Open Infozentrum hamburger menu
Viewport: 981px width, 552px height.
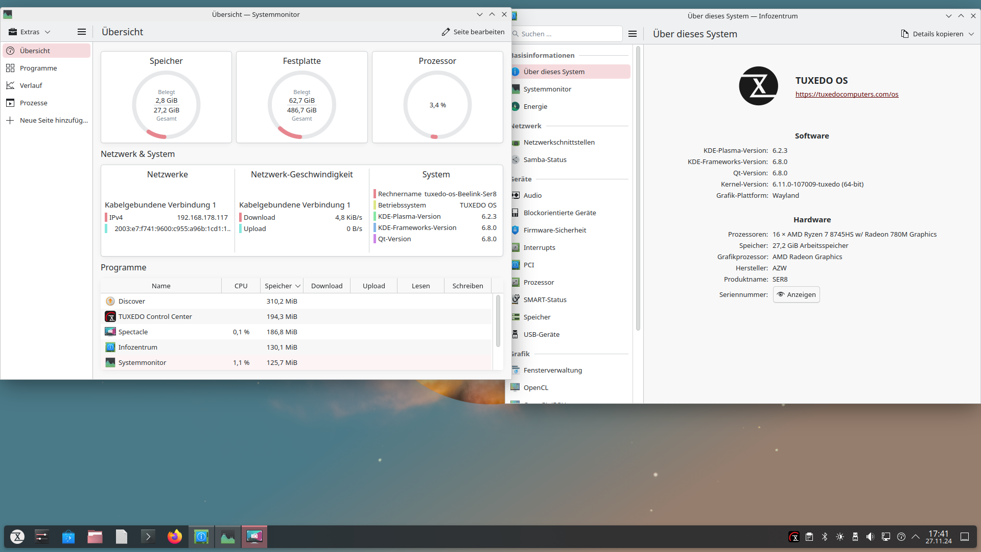coord(633,34)
